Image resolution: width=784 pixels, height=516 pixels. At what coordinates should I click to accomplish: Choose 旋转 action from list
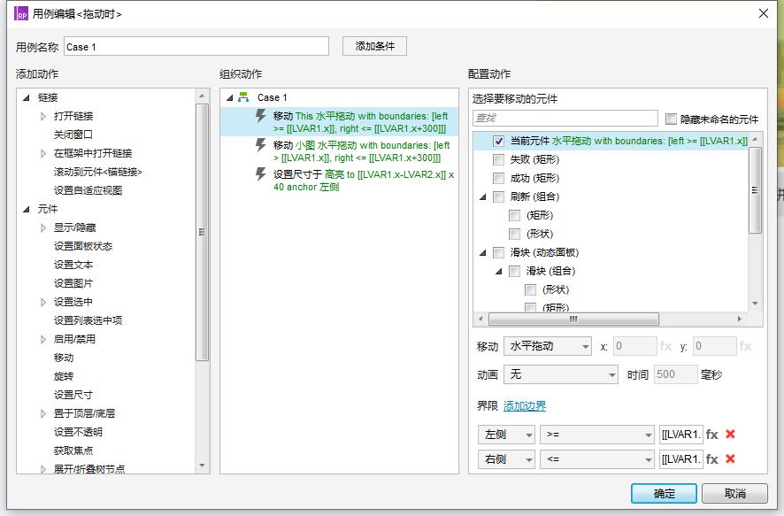pos(64,376)
